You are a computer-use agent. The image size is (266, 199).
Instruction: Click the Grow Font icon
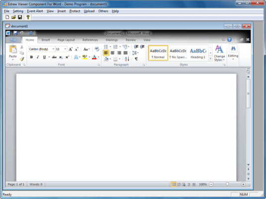pos(70,49)
